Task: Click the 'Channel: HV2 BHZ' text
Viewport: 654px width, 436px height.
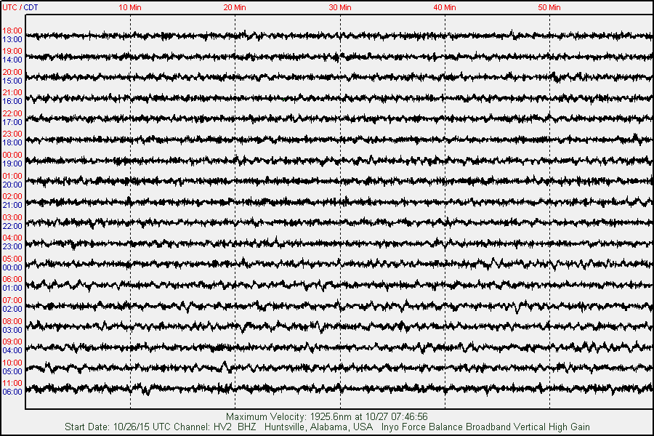Action: point(213,427)
